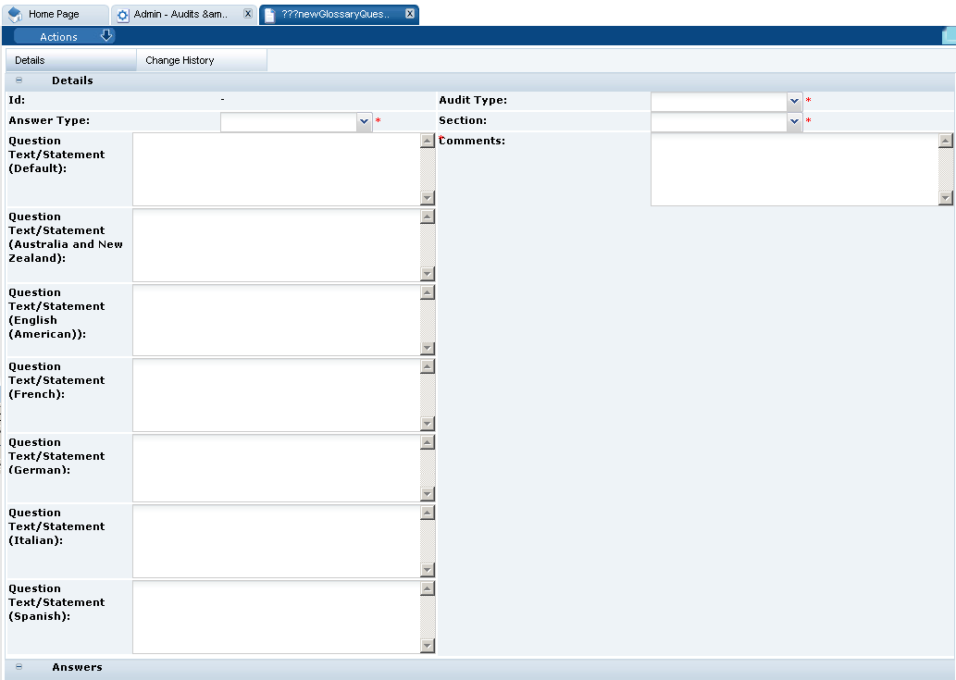Collapse the Answers section
Image resolution: width=956 pixels, height=680 pixels.
[x=19, y=667]
